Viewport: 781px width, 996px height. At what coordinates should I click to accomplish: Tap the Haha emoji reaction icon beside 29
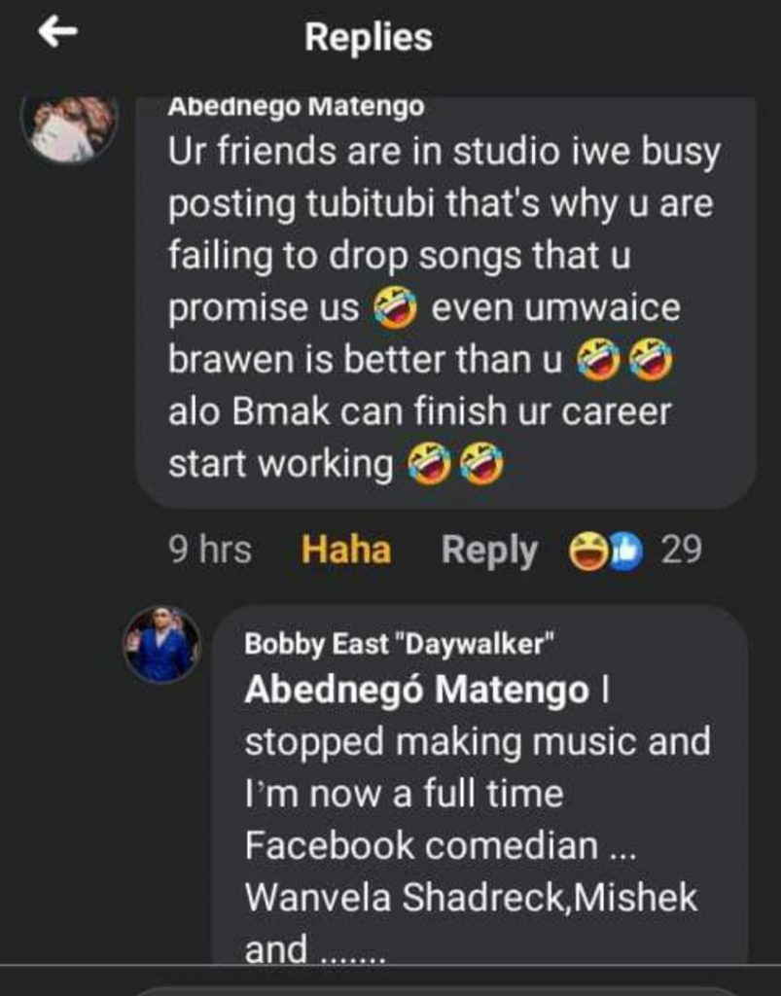(x=587, y=551)
